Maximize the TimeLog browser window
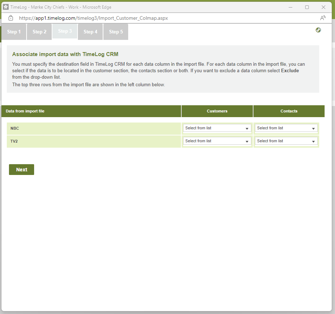This screenshot has height=314, width=335. (307, 7)
